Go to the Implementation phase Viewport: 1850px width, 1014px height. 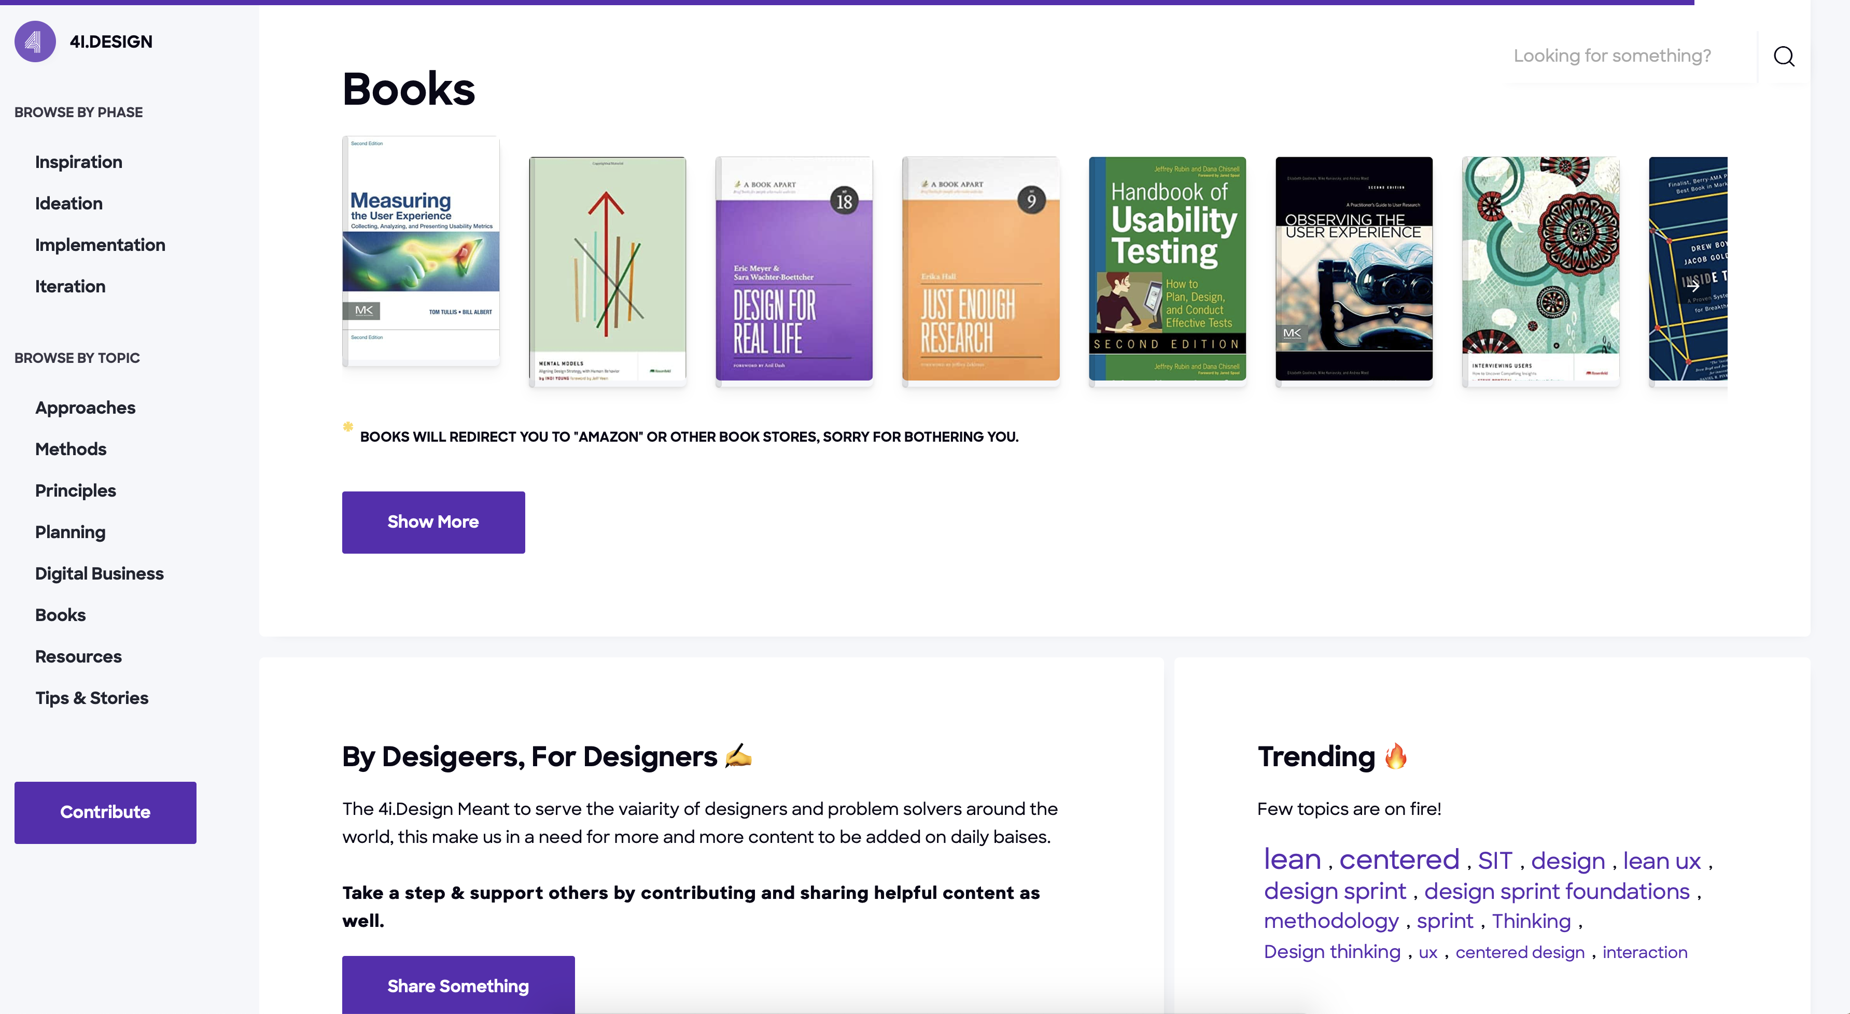[x=100, y=245]
